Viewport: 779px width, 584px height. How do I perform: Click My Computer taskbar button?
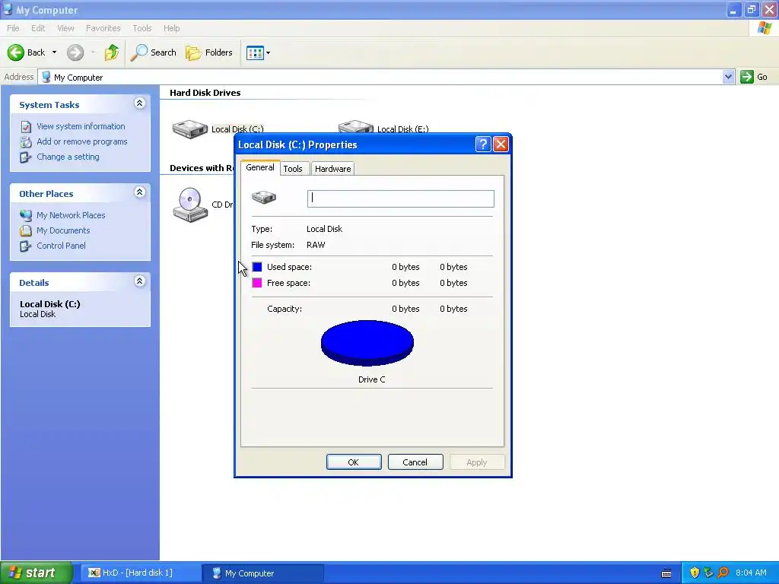pyautogui.click(x=263, y=573)
